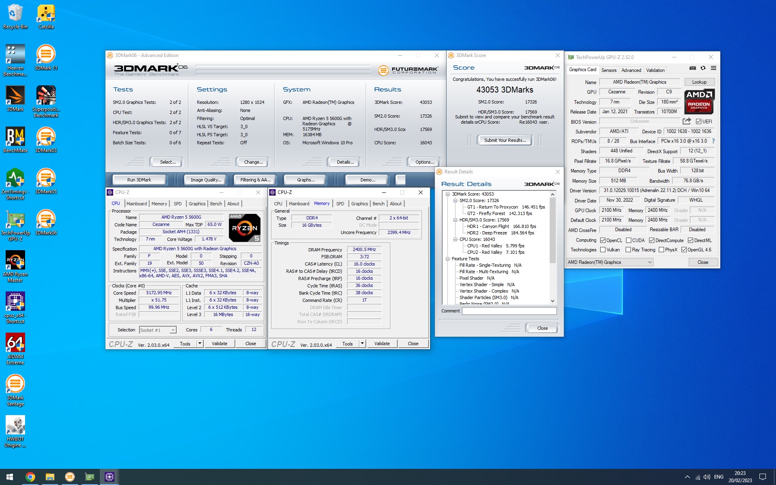The height and width of the screenshot is (485, 776).
Task: Open AIDA64 Extreme desktop icon
Action: 15,348
